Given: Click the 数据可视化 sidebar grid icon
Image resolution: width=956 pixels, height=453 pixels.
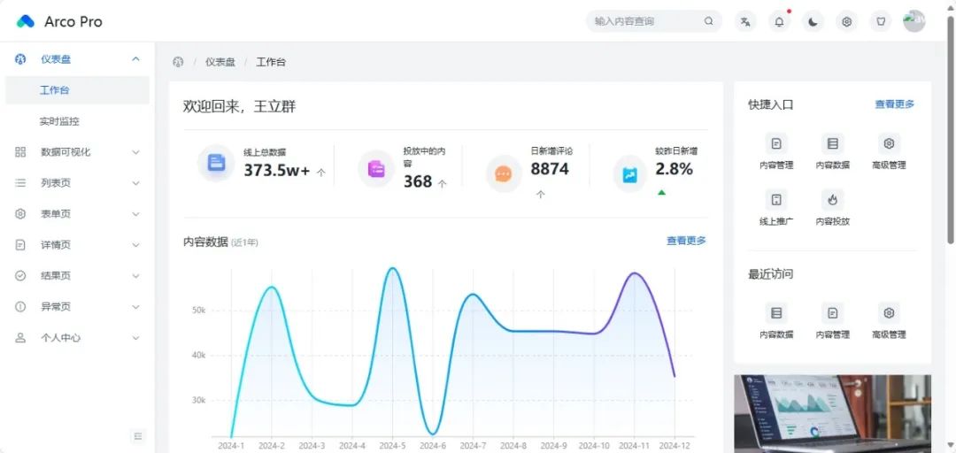Looking at the screenshot, I should coord(20,152).
